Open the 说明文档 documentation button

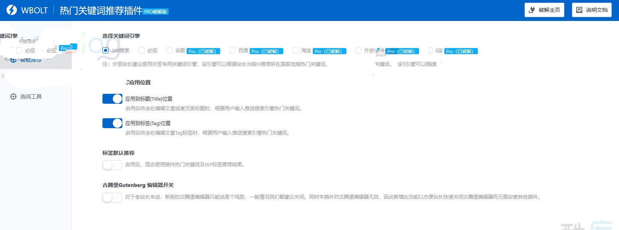[x=592, y=10]
